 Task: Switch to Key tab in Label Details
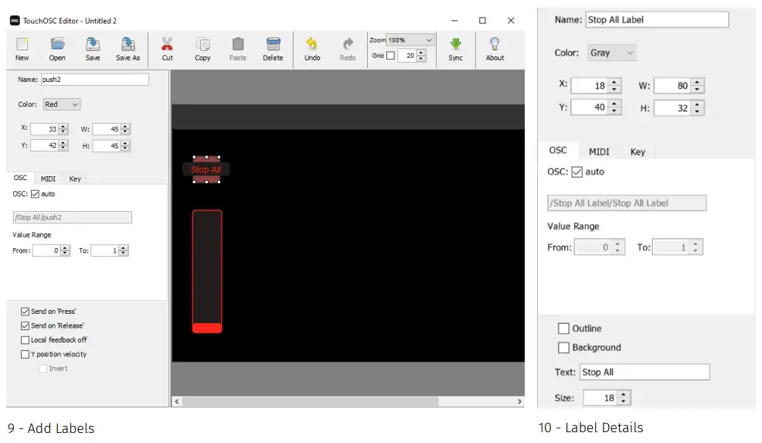pos(638,152)
